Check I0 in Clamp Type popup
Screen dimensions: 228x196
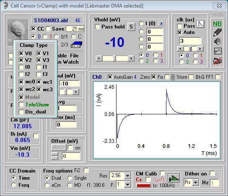pos(21,67)
